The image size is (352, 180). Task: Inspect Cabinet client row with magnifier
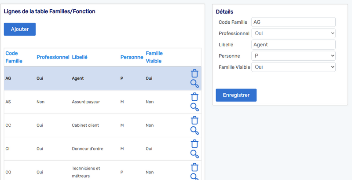(x=194, y=131)
